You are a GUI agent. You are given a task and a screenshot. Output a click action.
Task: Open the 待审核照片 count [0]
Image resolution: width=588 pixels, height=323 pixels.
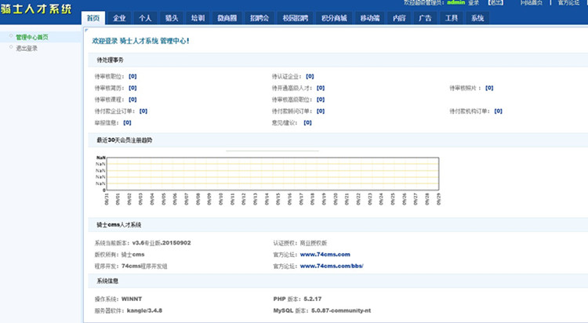pyautogui.click(x=489, y=88)
